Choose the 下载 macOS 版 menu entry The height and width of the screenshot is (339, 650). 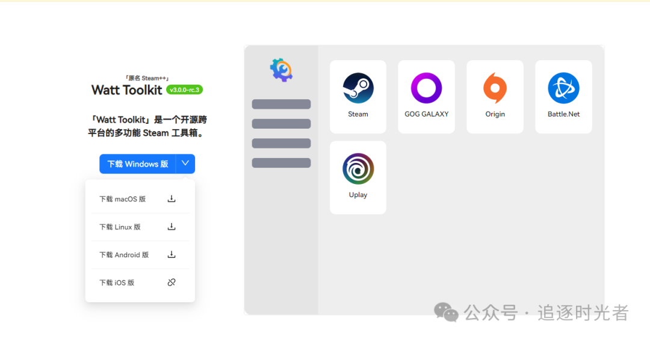pos(140,199)
